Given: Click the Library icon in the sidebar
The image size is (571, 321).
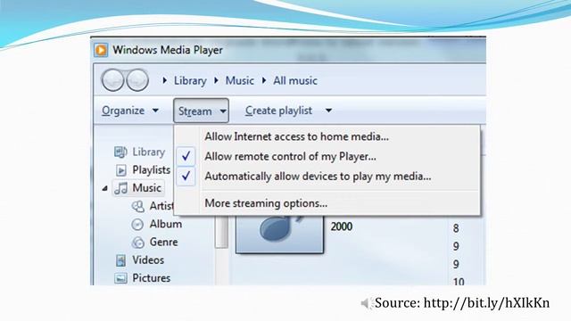Looking at the screenshot, I should coord(120,152).
